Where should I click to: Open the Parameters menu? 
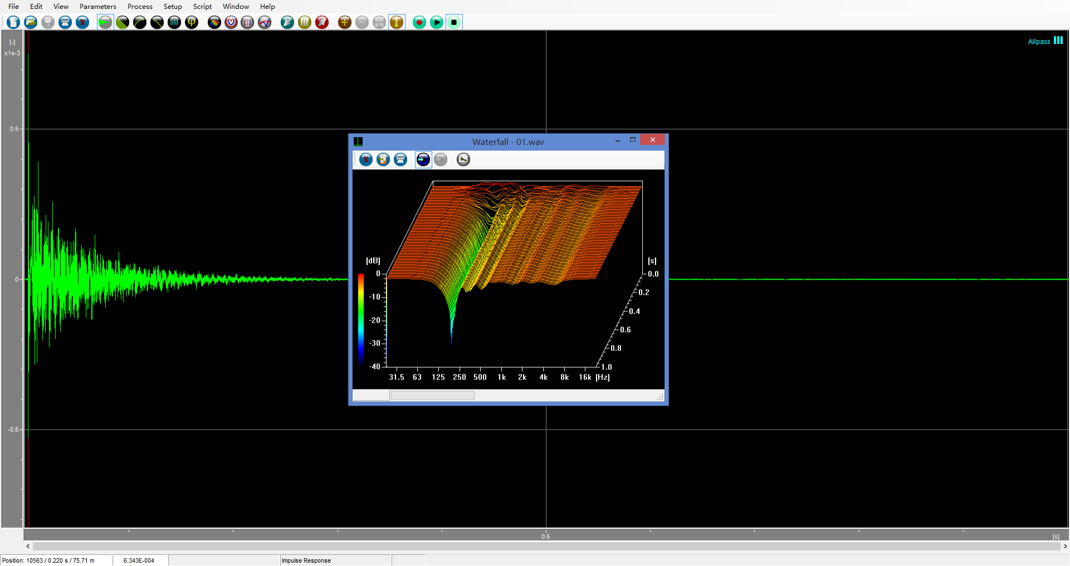(x=97, y=7)
